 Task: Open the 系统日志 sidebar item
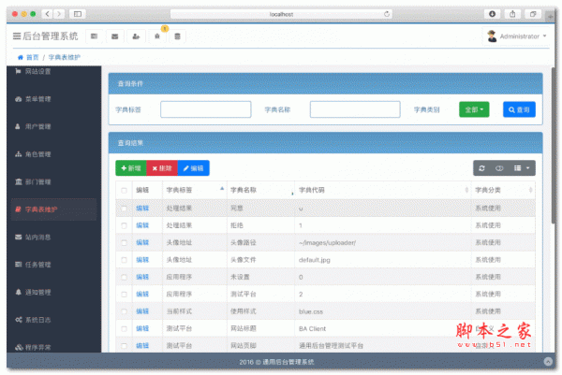[x=53, y=320]
